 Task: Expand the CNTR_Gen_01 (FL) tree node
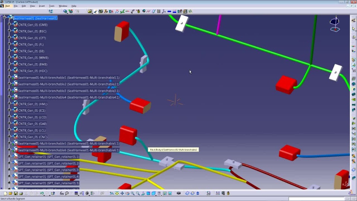tap(9, 44)
